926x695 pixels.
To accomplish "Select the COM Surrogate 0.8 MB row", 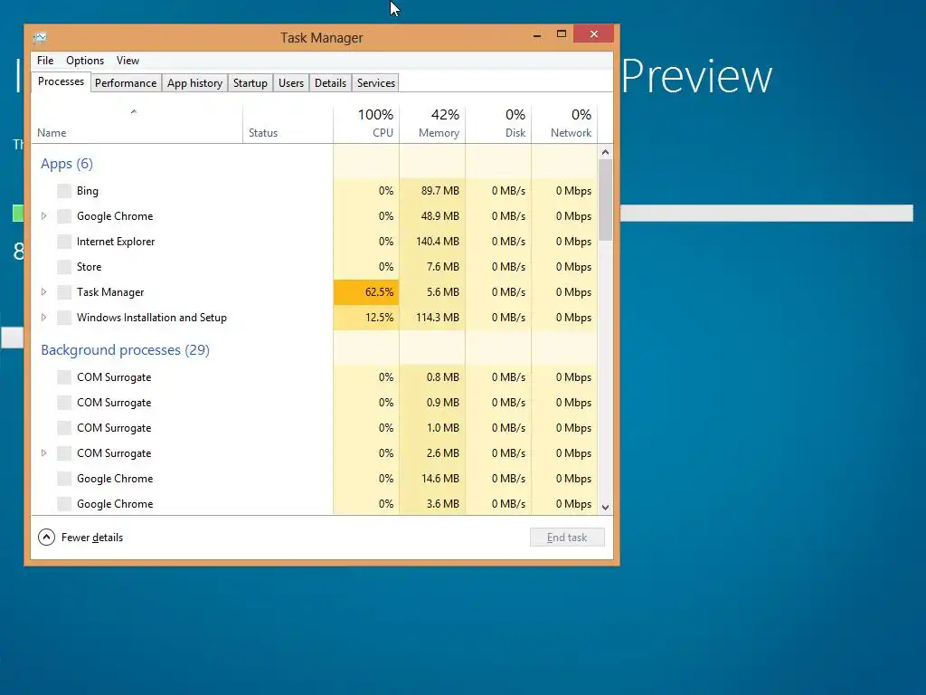I will 314,377.
